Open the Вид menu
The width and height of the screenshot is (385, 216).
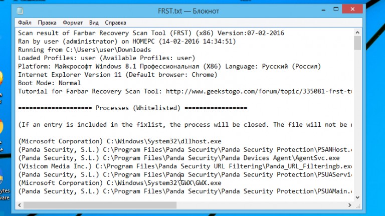click(x=94, y=23)
